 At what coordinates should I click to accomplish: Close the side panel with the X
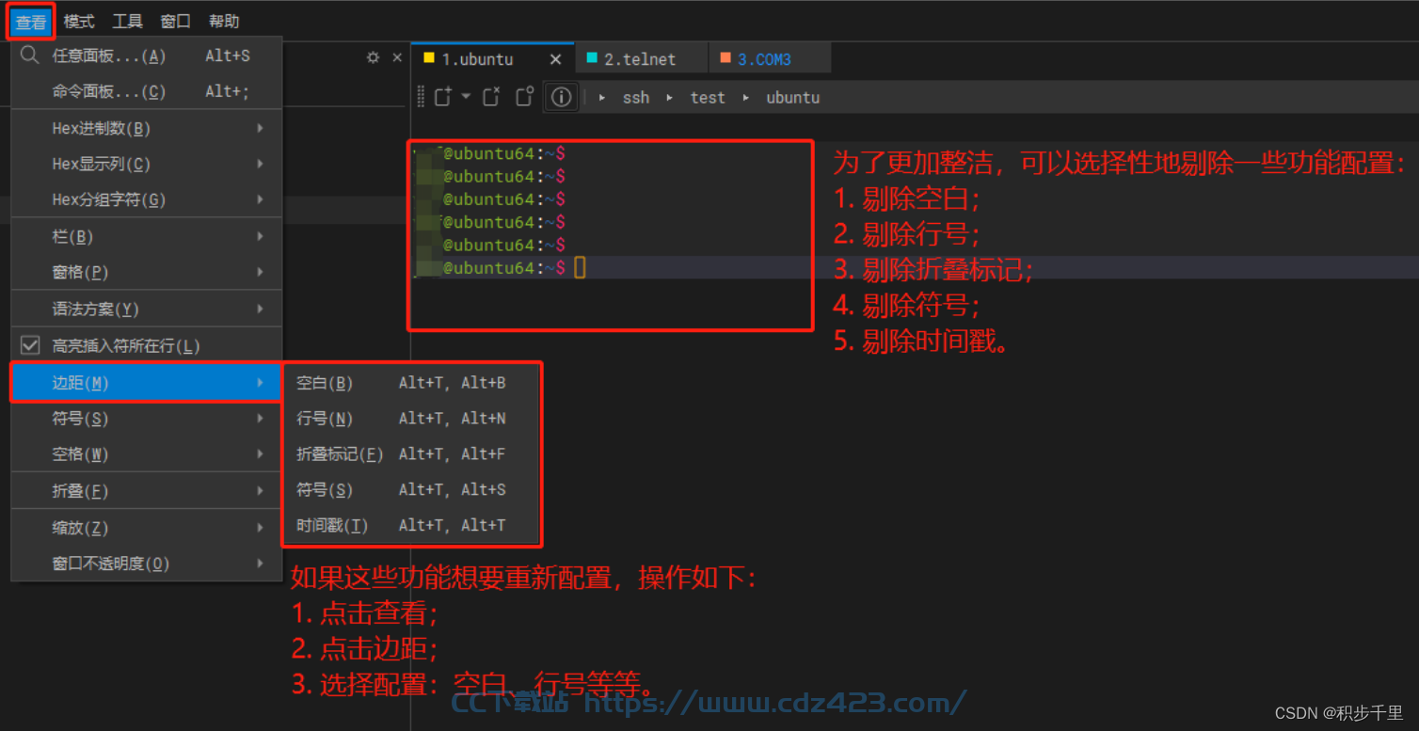397,57
